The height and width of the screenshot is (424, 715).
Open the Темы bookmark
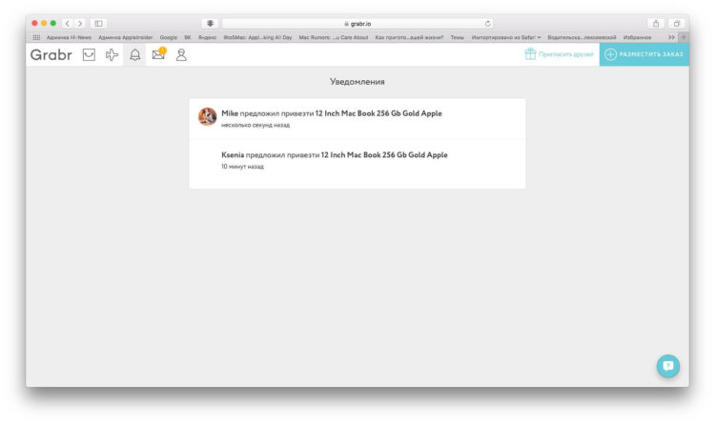[x=457, y=37]
